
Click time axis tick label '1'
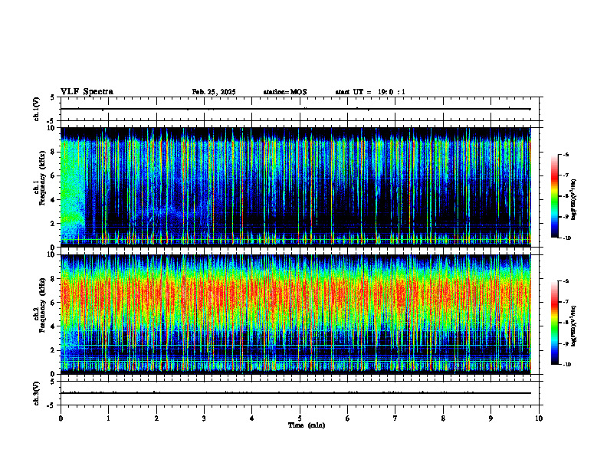coord(108,418)
